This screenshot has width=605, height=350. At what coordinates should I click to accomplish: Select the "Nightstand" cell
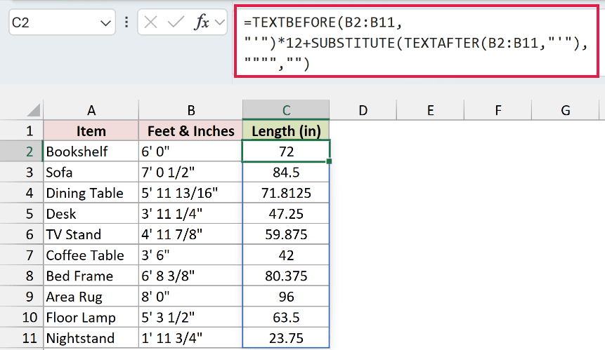(x=91, y=338)
